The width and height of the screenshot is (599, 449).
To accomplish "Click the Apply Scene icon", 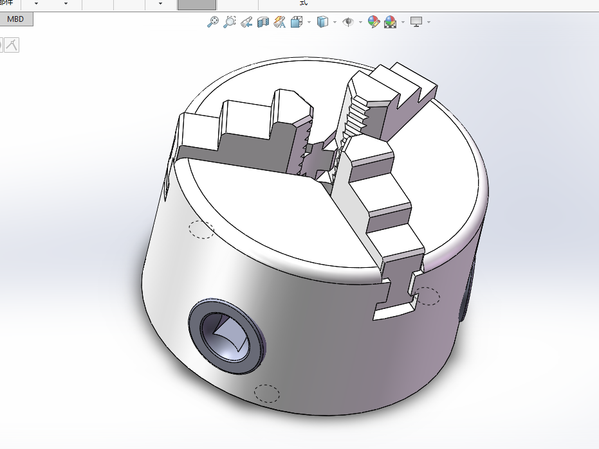I will click(391, 22).
